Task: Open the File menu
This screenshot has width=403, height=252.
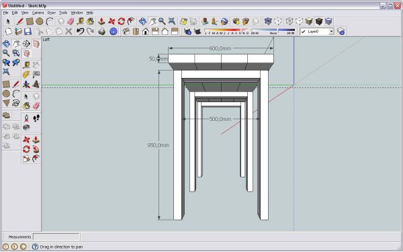Action: pyautogui.click(x=5, y=13)
